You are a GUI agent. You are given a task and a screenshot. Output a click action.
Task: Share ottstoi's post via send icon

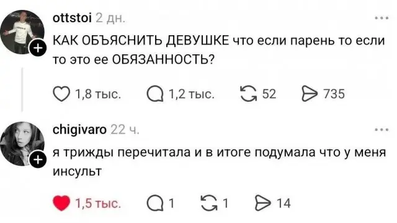point(310,94)
